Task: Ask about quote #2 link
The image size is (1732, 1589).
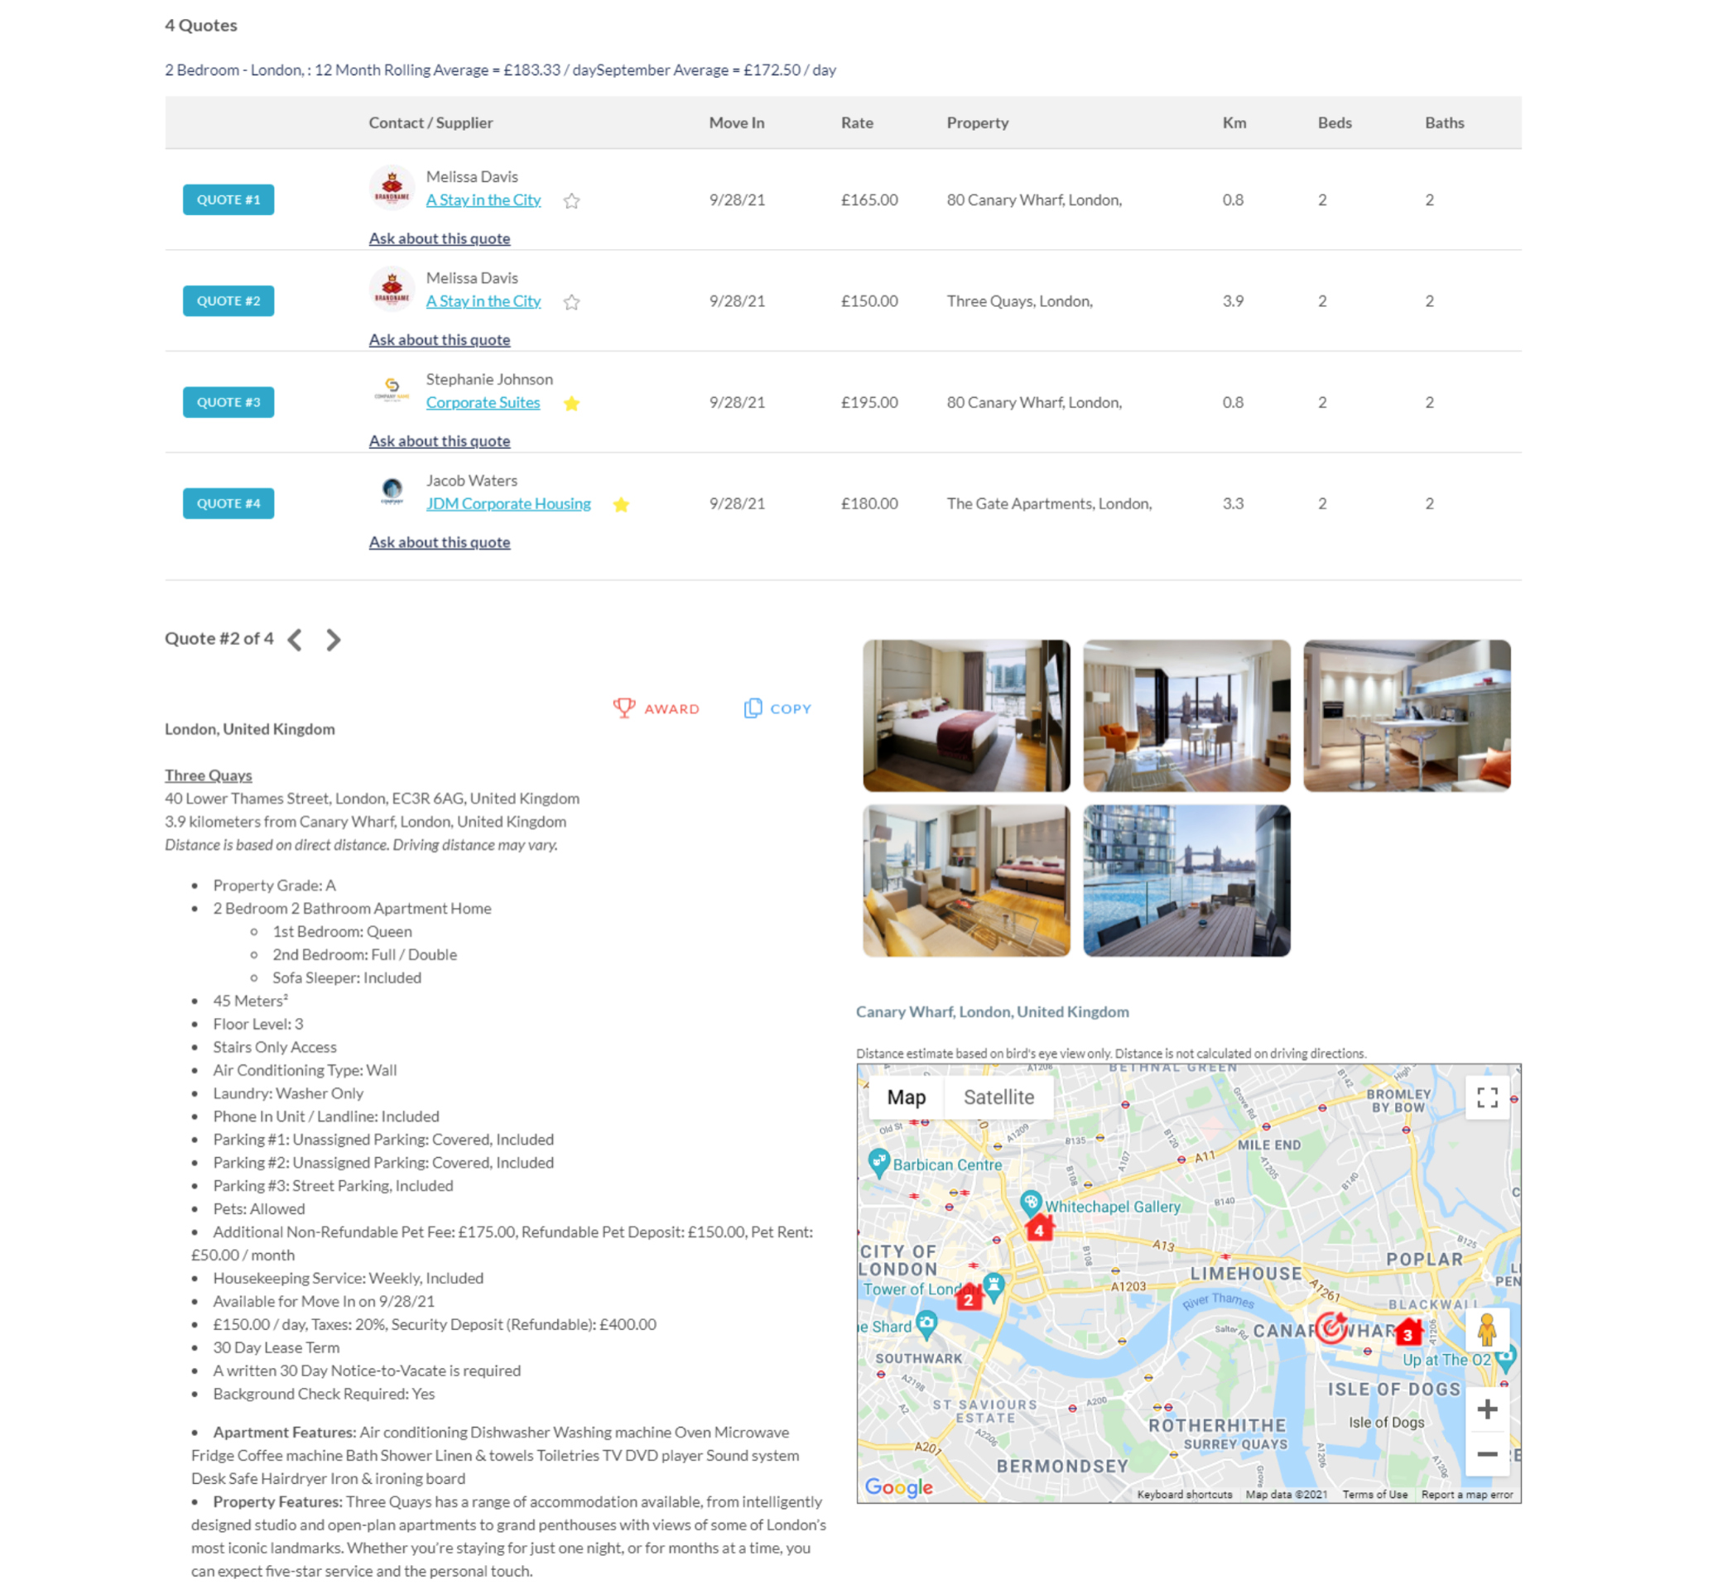Action: [x=440, y=339]
